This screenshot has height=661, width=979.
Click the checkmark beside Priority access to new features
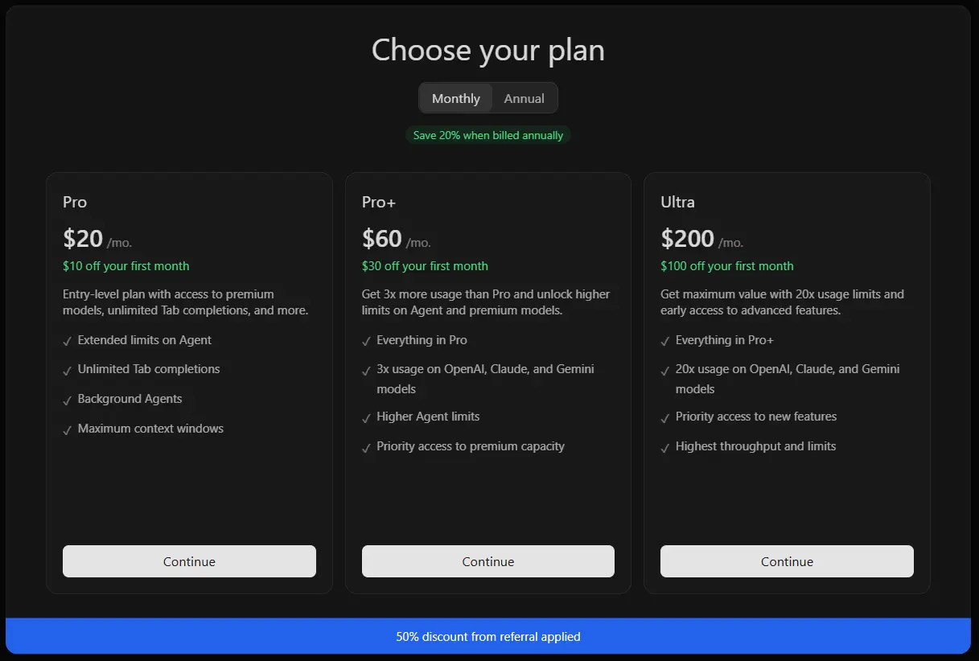click(665, 417)
